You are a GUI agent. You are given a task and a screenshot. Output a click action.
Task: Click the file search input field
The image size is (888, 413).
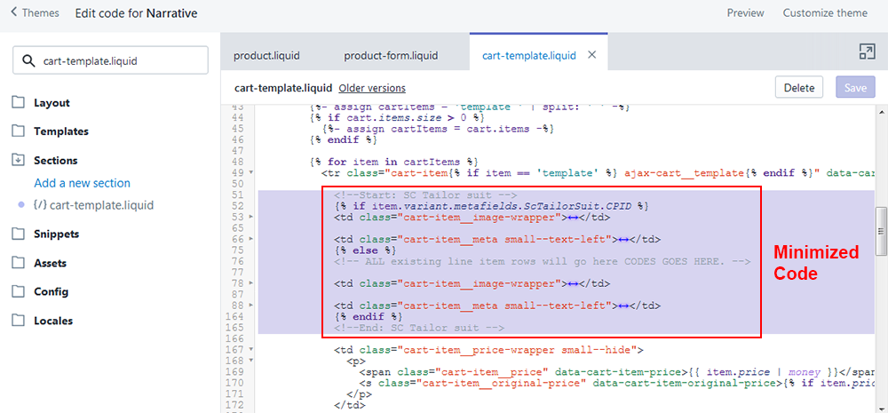pyautogui.click(x=111, y=61)
